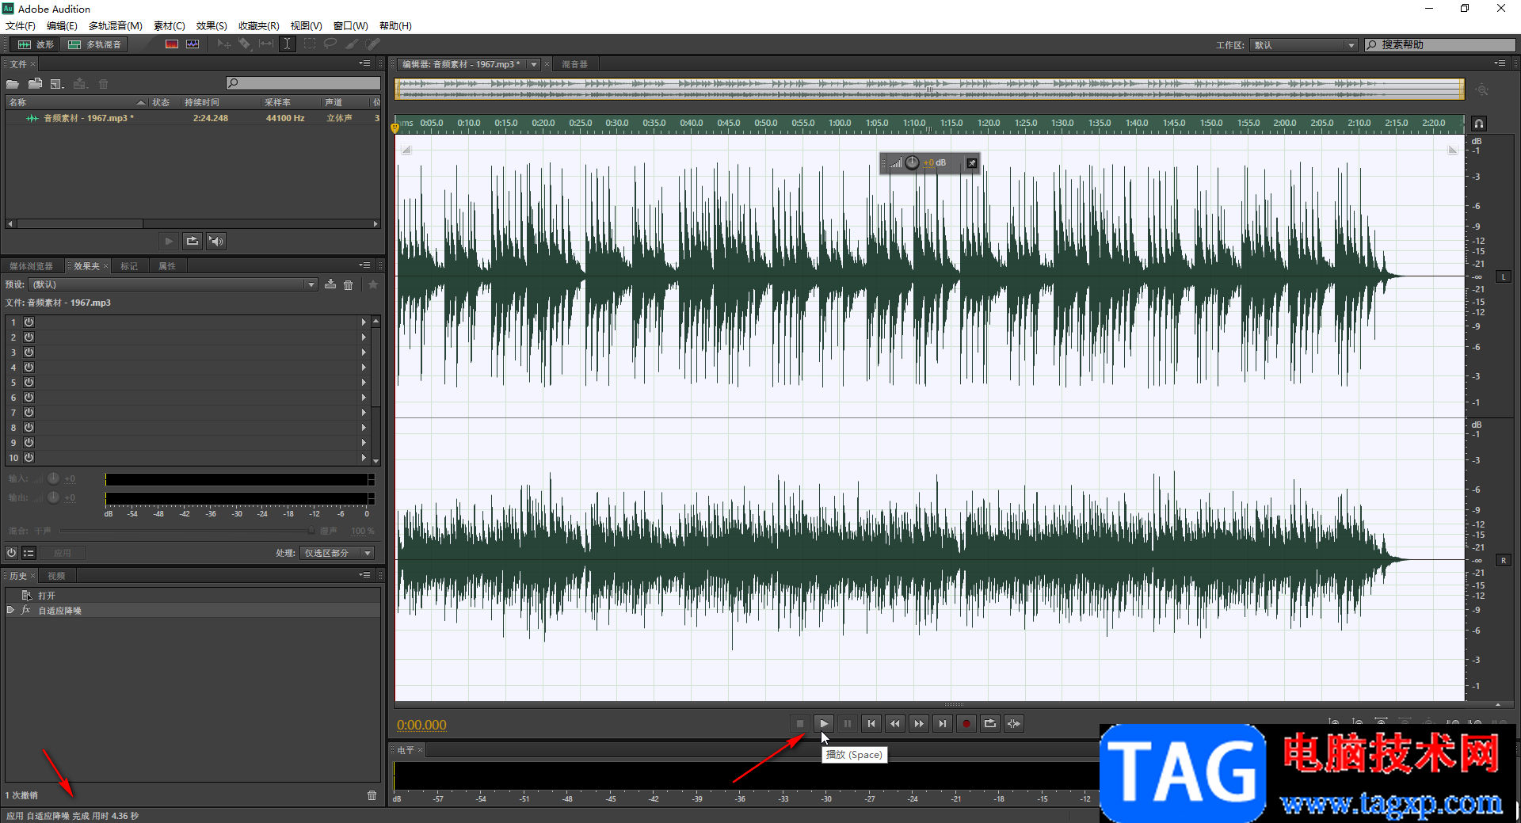
Task: Click the open file folder icon
Action: [13, 84]
